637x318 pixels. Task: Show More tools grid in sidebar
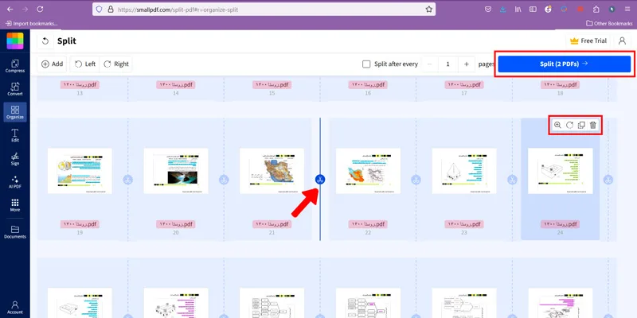[15, 205]
